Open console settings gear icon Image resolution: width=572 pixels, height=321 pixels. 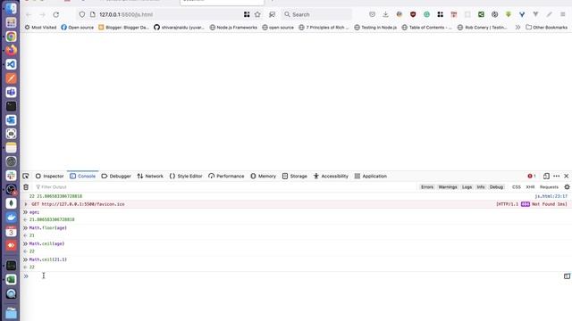567,187
